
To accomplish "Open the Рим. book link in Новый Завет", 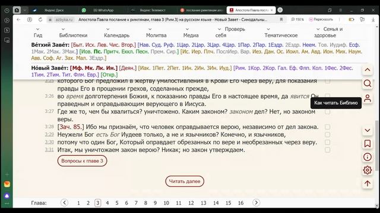I will tap(240, 68).
